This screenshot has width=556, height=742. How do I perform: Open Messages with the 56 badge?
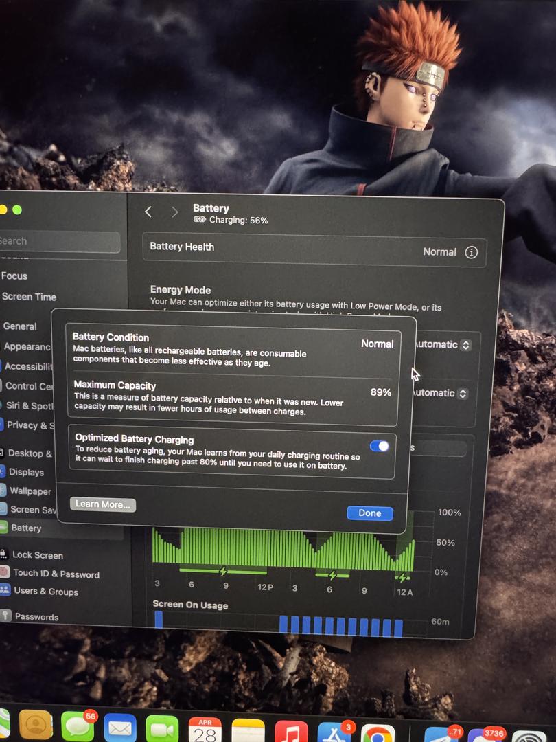coord(78,726)
